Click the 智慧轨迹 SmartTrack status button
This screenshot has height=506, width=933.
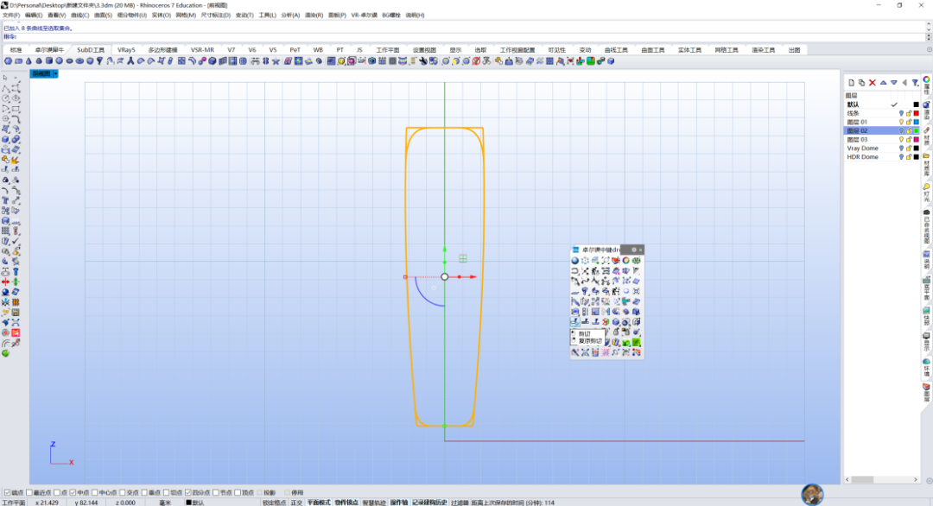point(374,503)
